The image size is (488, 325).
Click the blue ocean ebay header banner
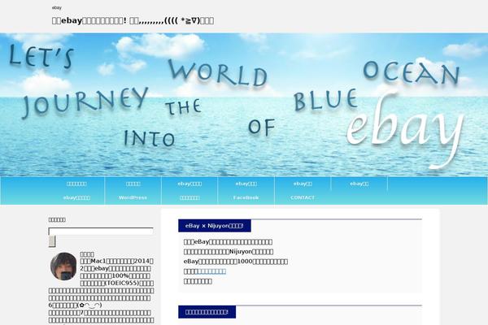[244, 105]
